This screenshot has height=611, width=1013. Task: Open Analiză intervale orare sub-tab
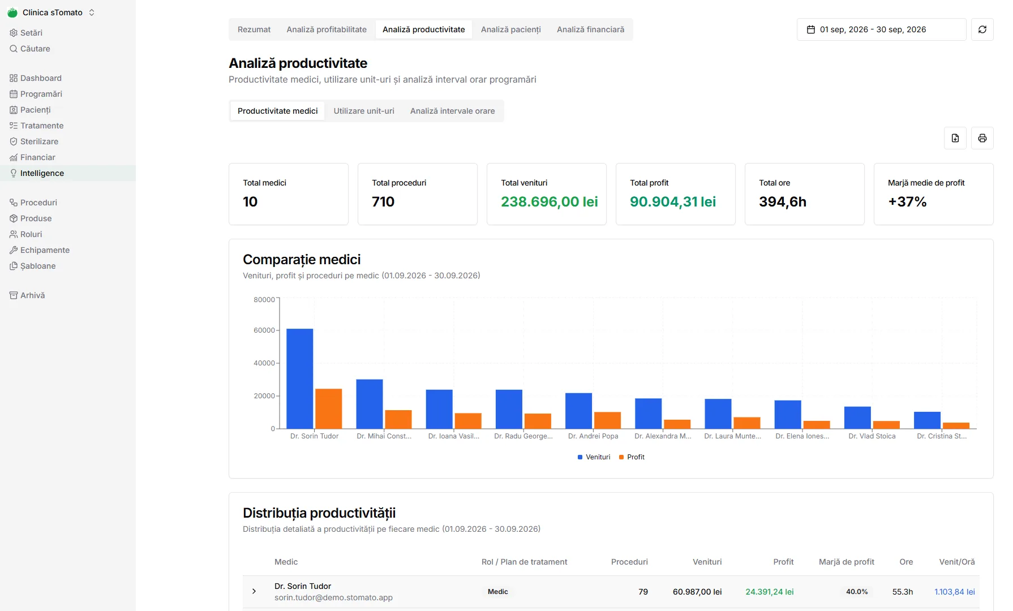pyautogui.click(x=453, y=111)
